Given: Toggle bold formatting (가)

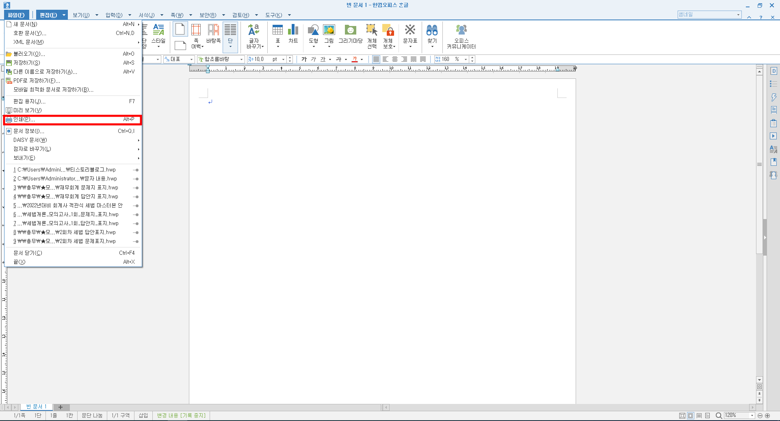Looking at the screenshot, I should (304, 59).
